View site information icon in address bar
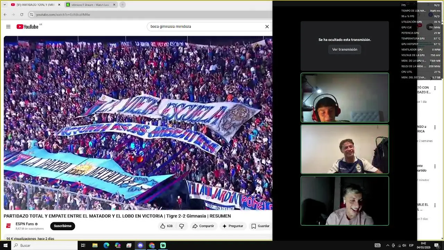 31,15
